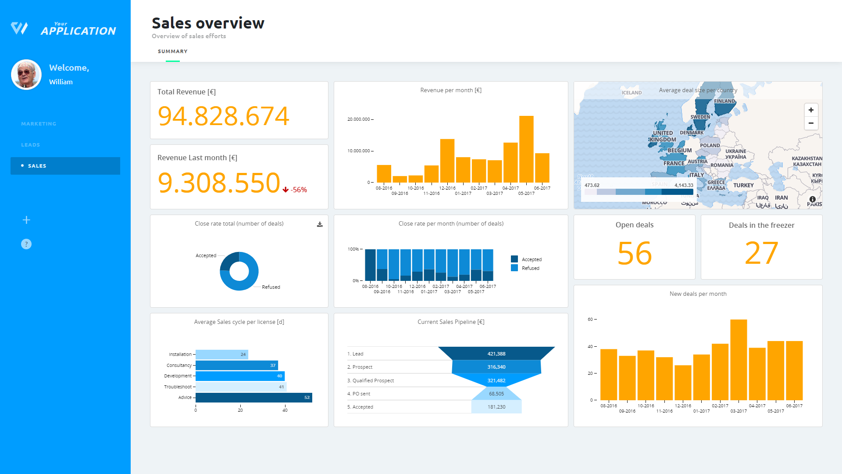Click William's profile avatar
Viewport: 842px width, 474px height.
(x=26, y=75)
